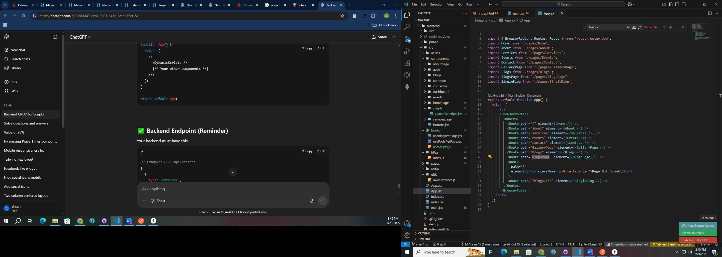Open the Accounts icon in VS Code activity bar
The width and height of the screenshot is (722, 257).
[x=407, y=224]
